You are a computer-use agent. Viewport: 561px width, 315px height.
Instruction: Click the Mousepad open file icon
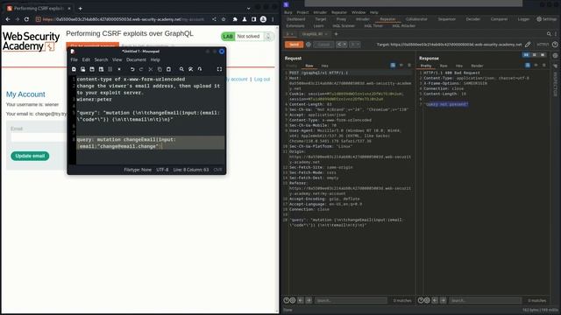tap(83, 69)
